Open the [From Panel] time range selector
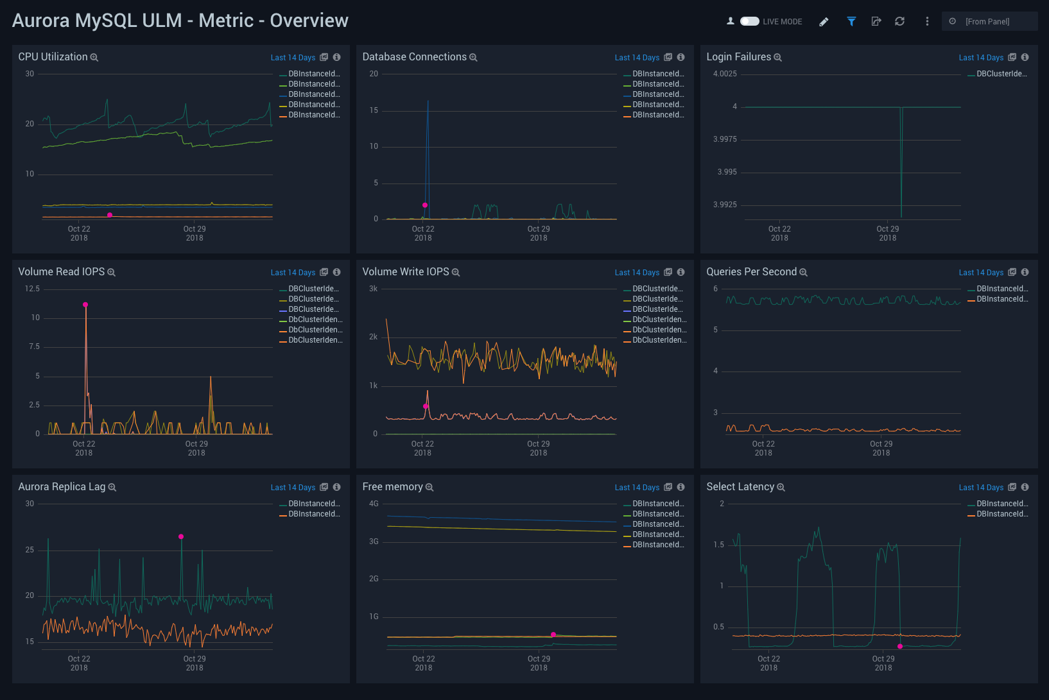 (989, 21)
